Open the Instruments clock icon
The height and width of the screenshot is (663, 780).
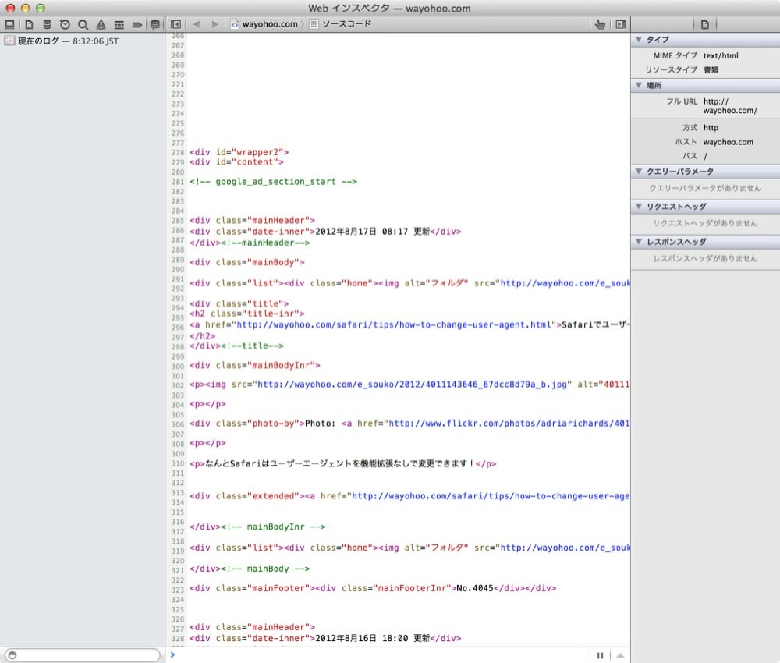65,24
